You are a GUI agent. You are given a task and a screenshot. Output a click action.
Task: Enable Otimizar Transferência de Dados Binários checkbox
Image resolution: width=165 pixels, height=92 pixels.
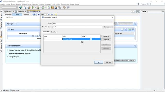(7, 50)
